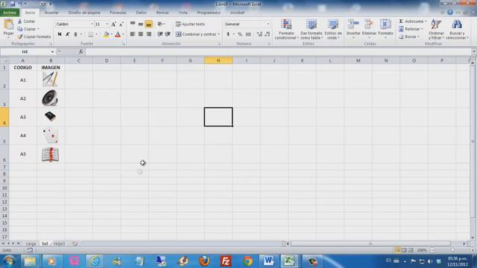Viewport: 477px width, 268px height.
Task: Click the Insertar cells icon
Action: point(353,25)
